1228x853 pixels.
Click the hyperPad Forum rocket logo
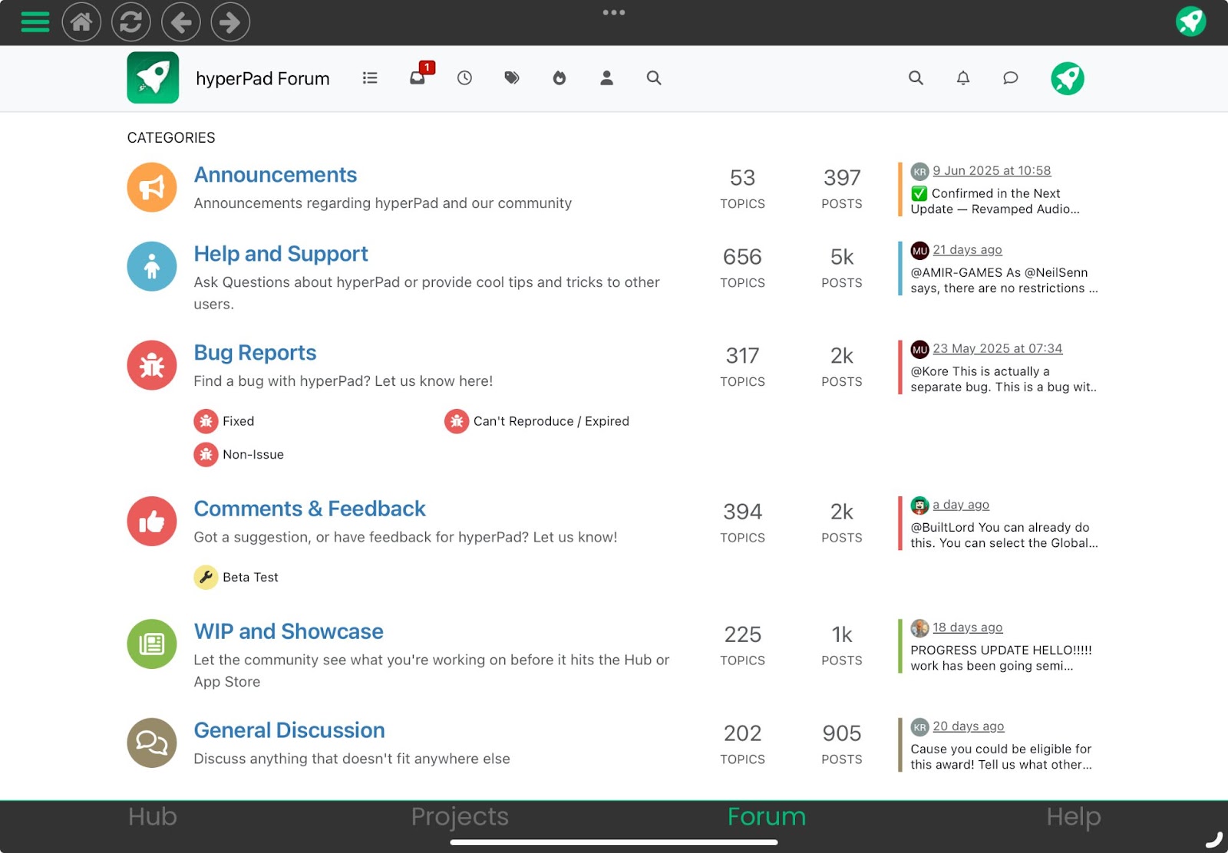[153, 77]
